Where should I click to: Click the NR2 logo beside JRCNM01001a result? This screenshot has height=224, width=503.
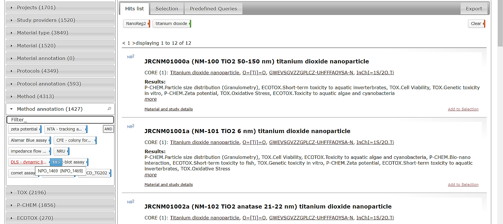click(131, 126)
